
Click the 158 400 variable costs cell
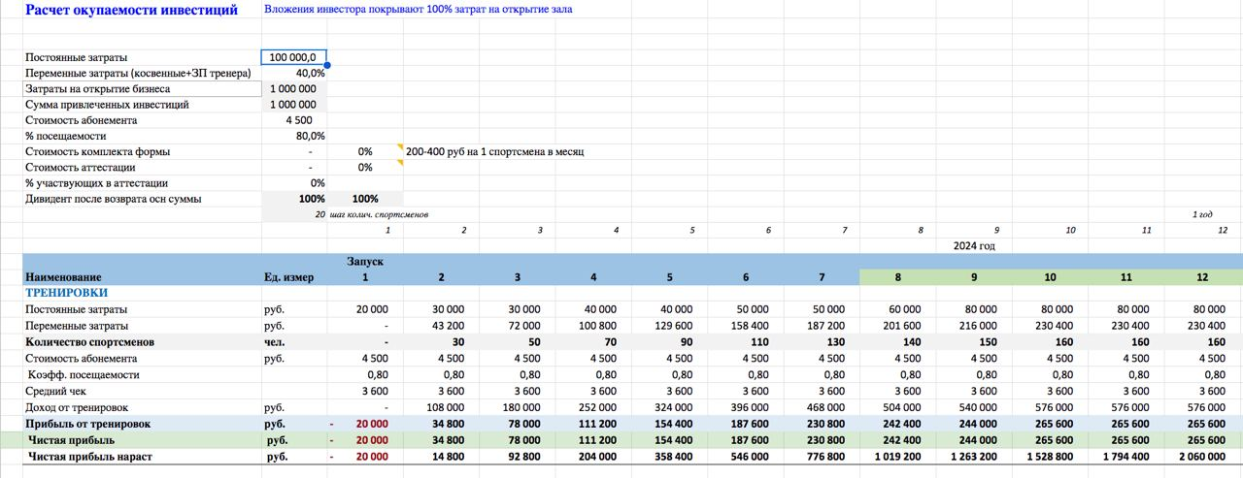click(x=746, y=326)
